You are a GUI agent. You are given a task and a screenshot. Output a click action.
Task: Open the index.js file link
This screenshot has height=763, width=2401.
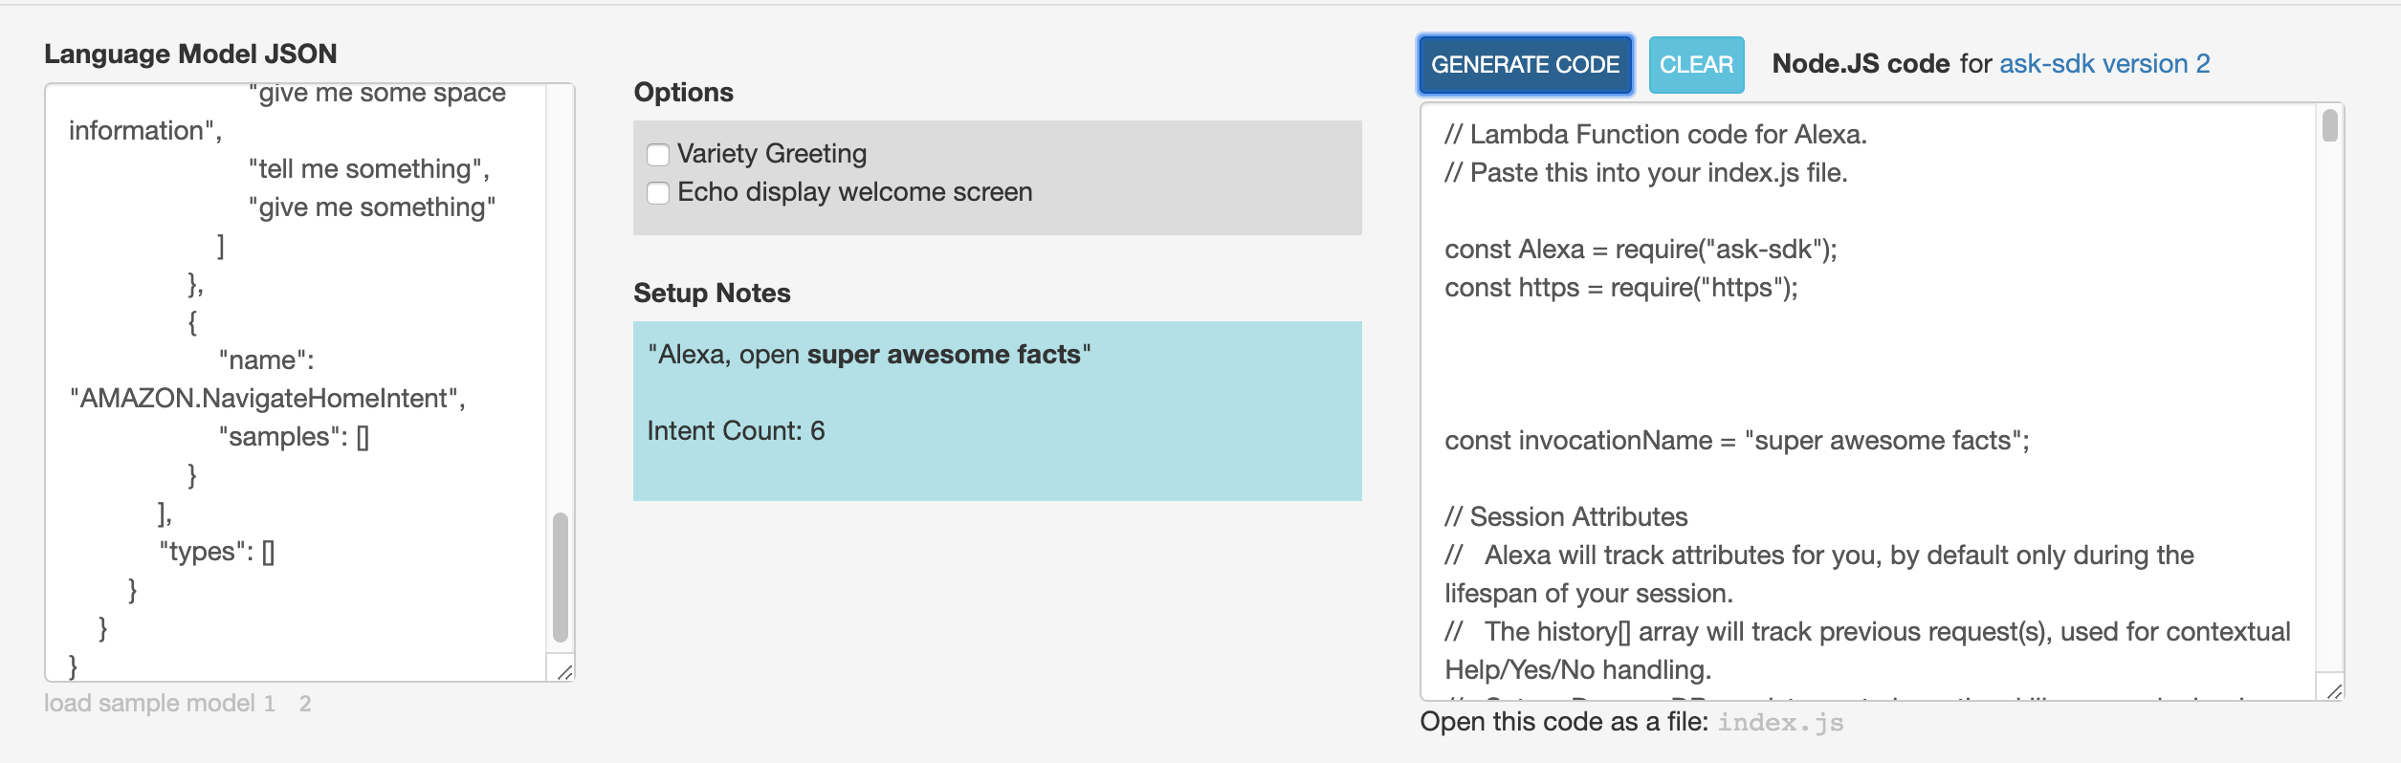[x=1780, y=723]
